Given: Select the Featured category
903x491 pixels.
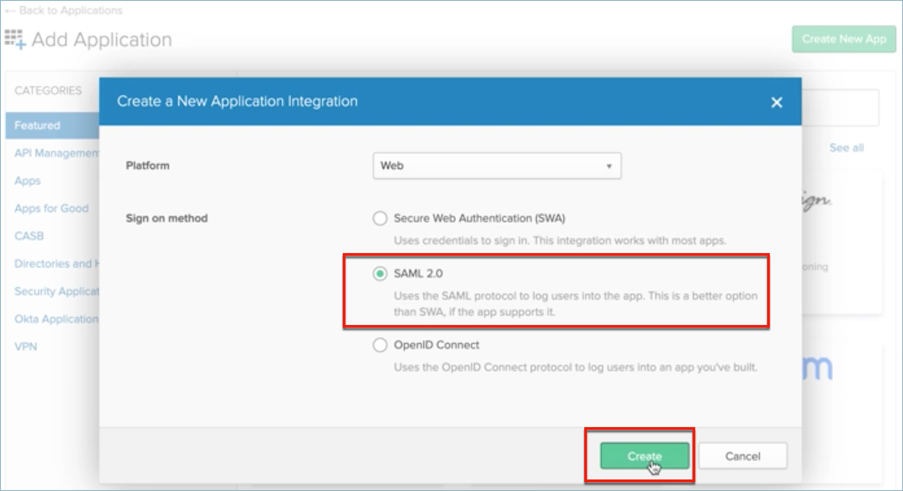Looking at the screenshot, I should (52, 126).
